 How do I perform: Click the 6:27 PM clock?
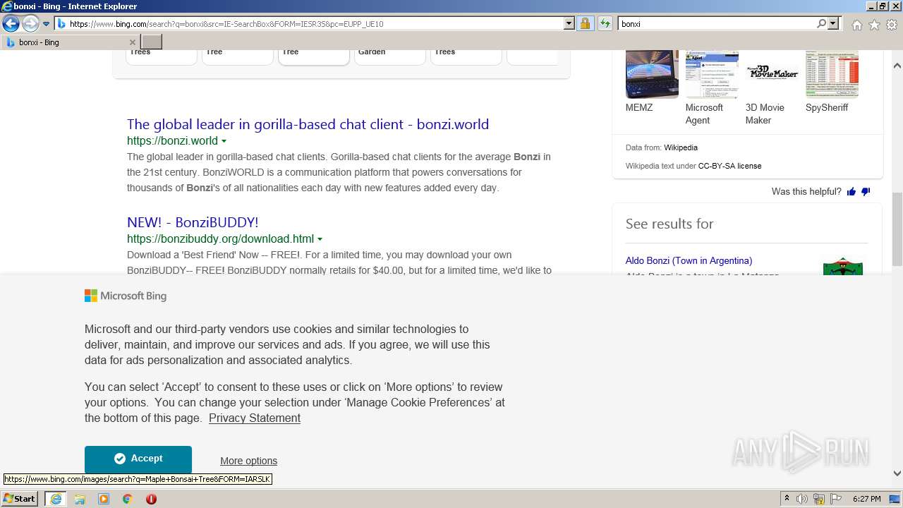tap(867, 499)
